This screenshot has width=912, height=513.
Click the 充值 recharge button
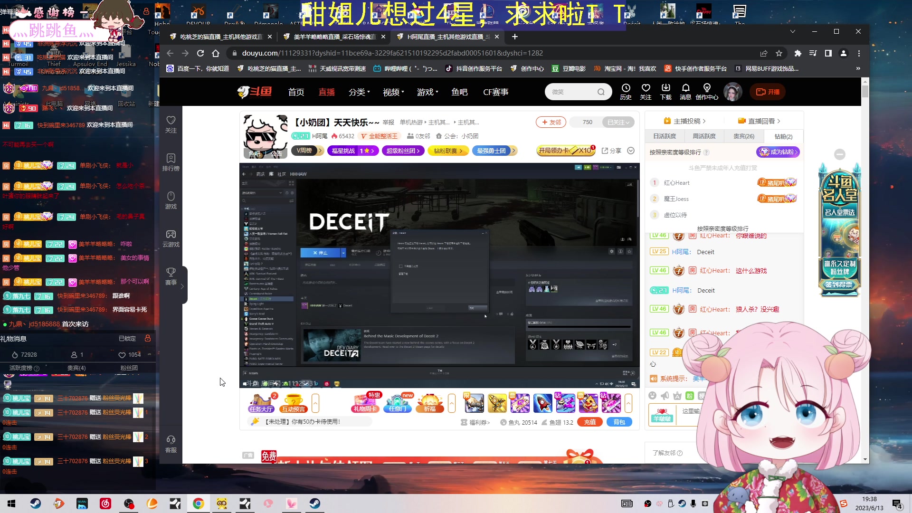[x=589, y=422]
